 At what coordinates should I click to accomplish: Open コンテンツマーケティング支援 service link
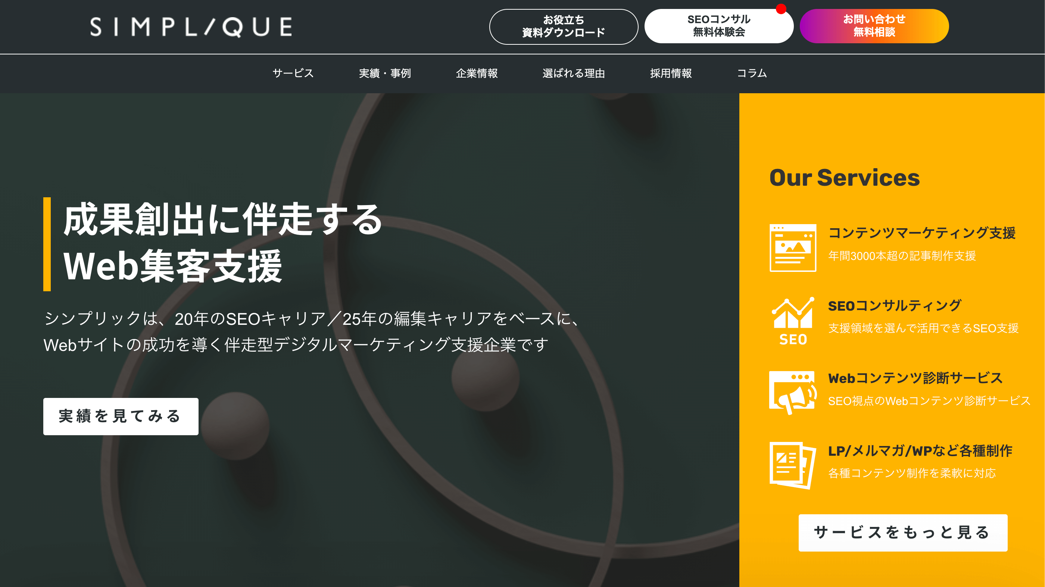pos(922,233)
